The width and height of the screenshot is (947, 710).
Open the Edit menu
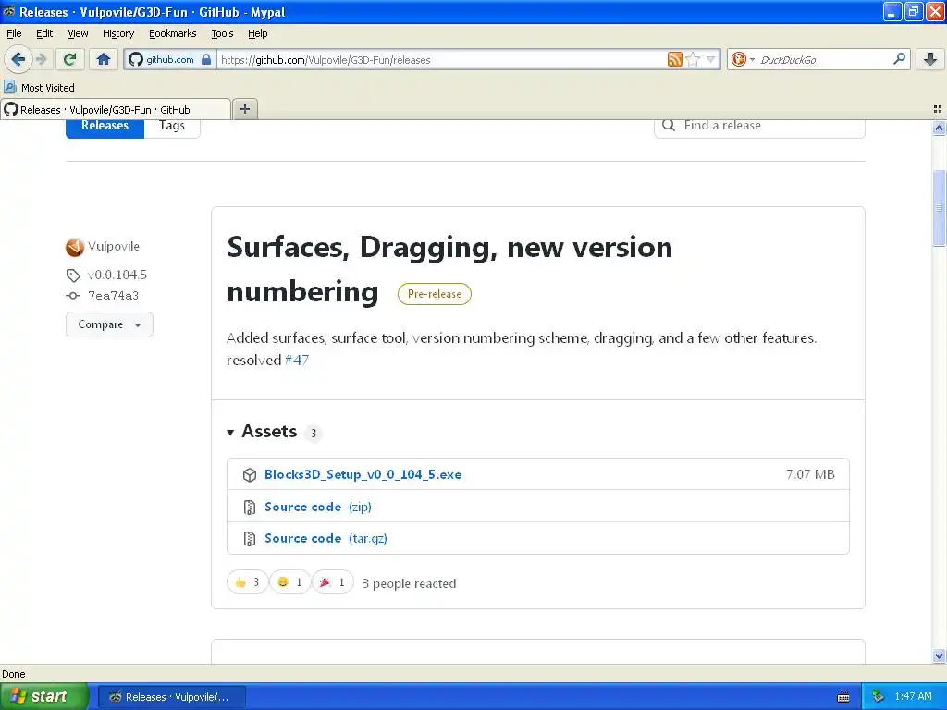pos(44,33)
